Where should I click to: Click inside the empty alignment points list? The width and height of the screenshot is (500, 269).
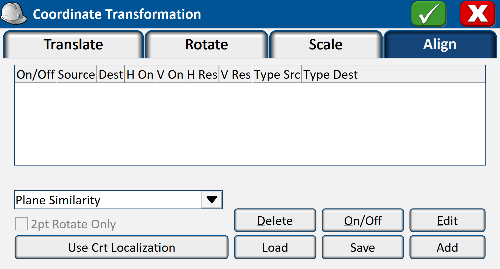pyautogui.click(x=250, y=124)
